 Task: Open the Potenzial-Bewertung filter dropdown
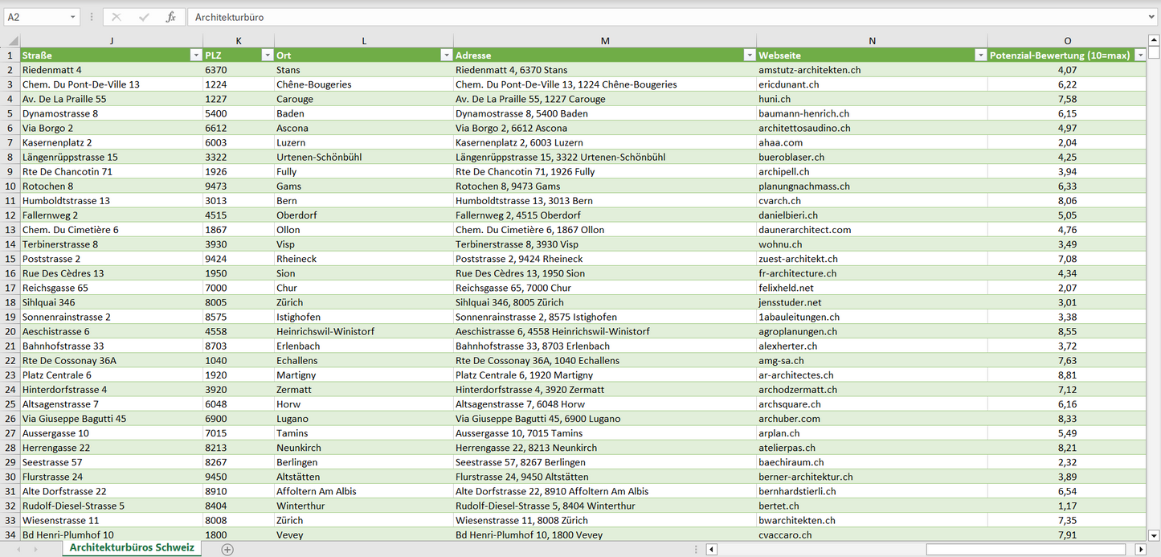(x=1139, y=55)
